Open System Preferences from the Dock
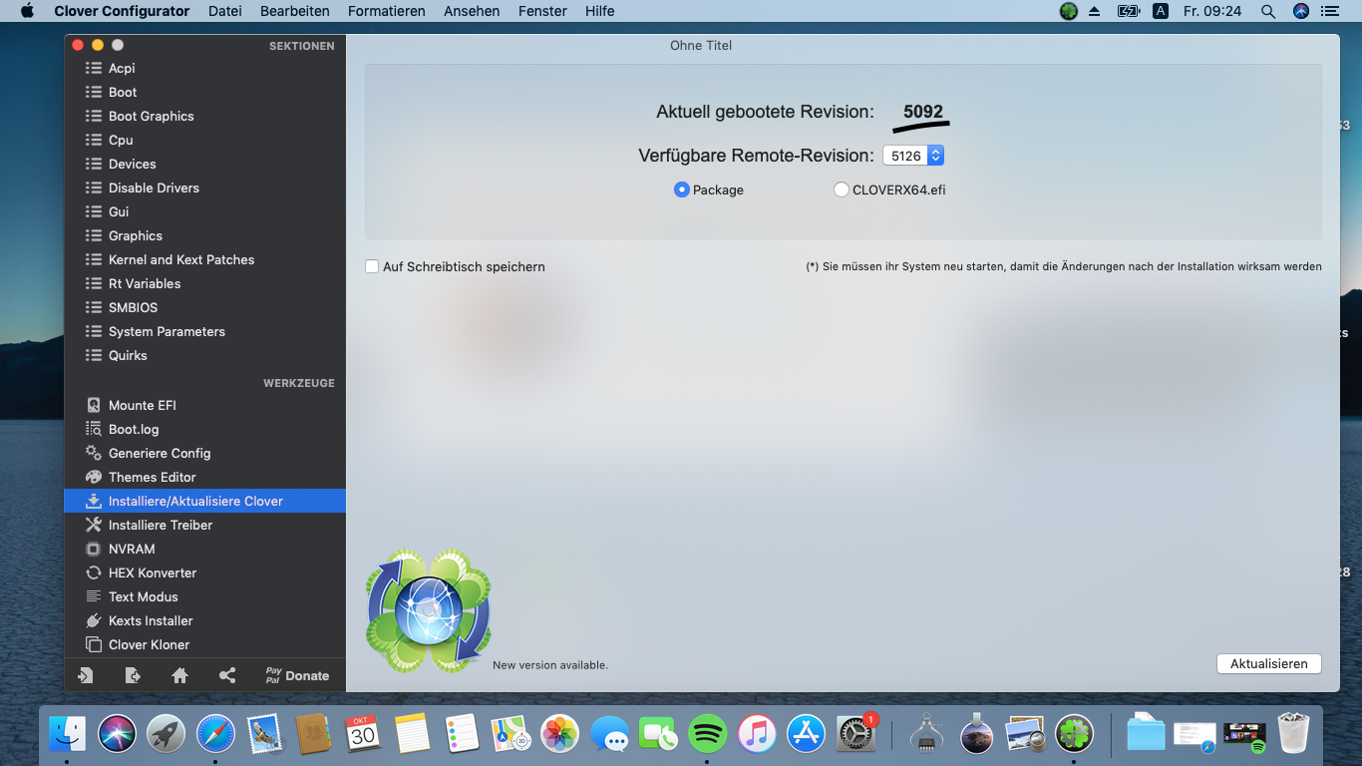The image size is (1362, 766). (x=855, y=734)
